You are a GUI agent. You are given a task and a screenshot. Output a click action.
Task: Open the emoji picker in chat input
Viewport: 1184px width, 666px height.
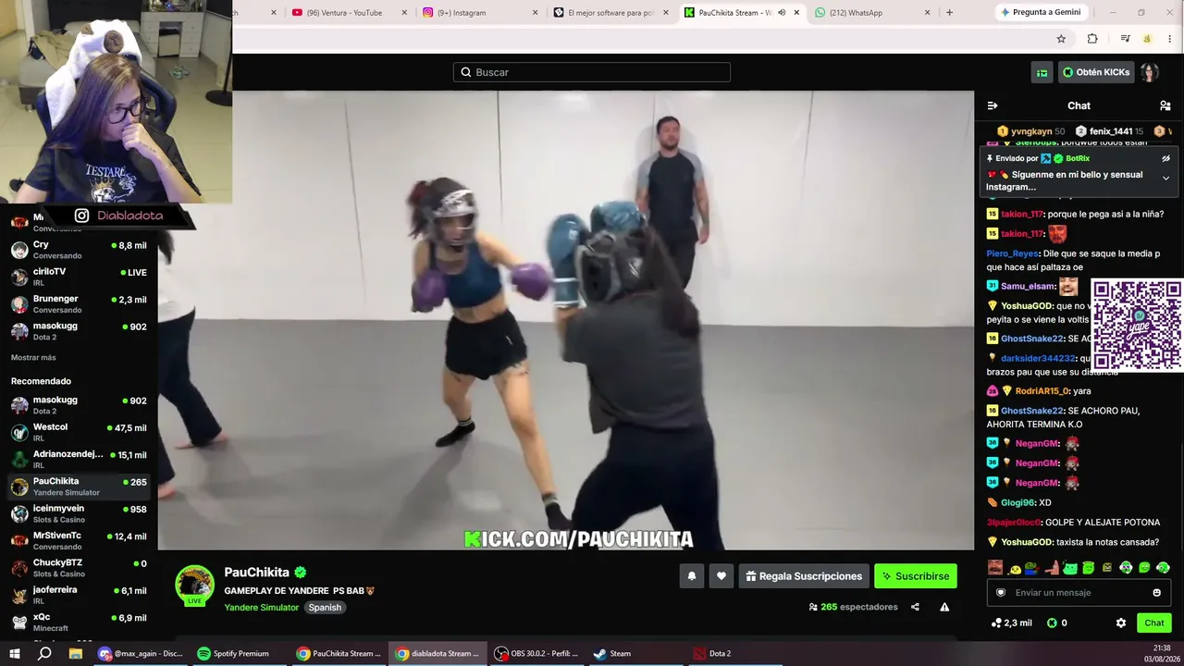1156,593
